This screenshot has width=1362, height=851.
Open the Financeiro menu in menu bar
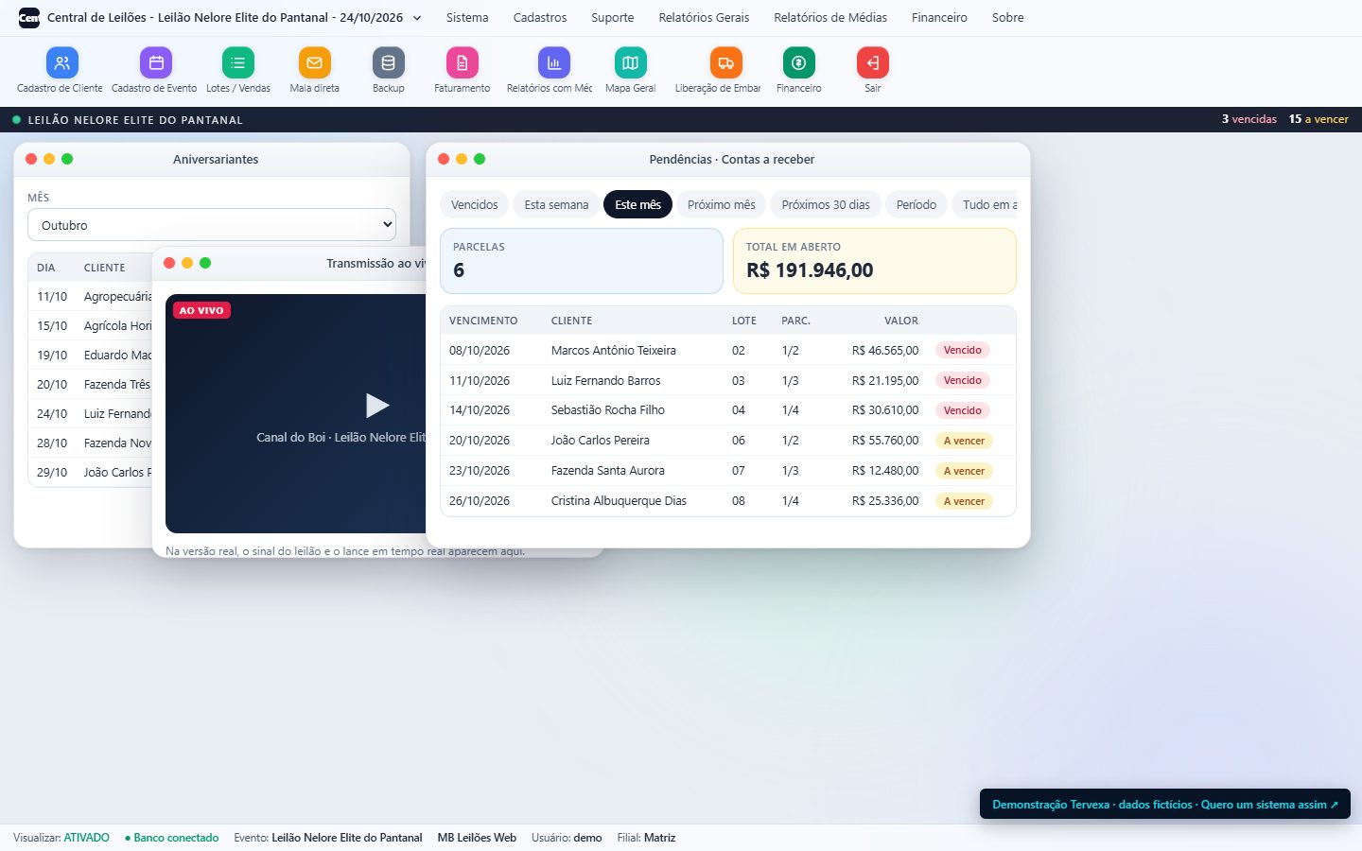pyautogui.click(x=939, y=18)
